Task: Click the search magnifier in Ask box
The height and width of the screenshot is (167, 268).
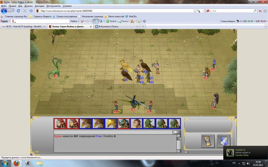Action: [x=255, y=11]
